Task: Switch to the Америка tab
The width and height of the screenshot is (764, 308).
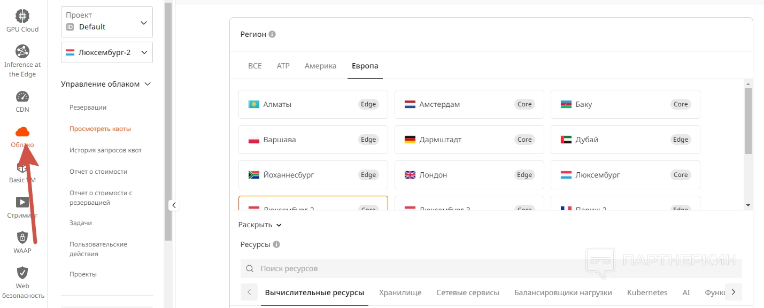Action: point(320,66)
